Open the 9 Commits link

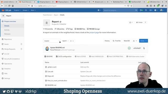pos(48,29)
